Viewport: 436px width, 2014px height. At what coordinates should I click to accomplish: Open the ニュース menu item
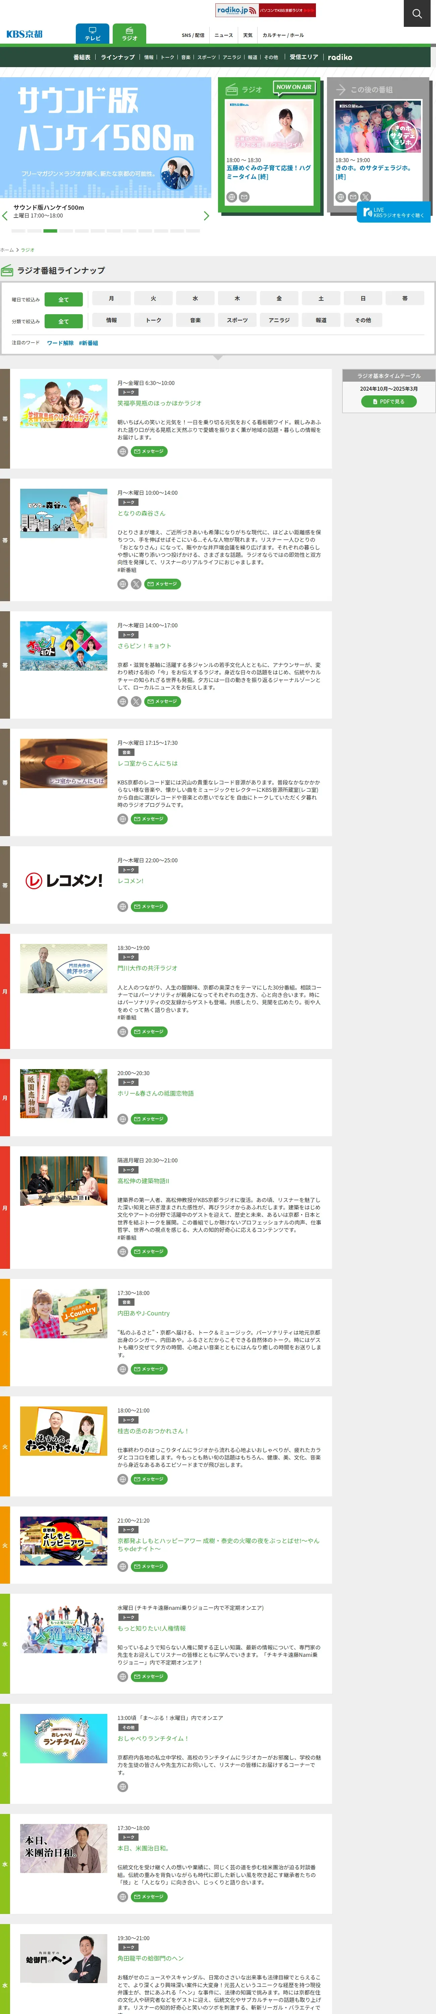(x=223, y=35)
